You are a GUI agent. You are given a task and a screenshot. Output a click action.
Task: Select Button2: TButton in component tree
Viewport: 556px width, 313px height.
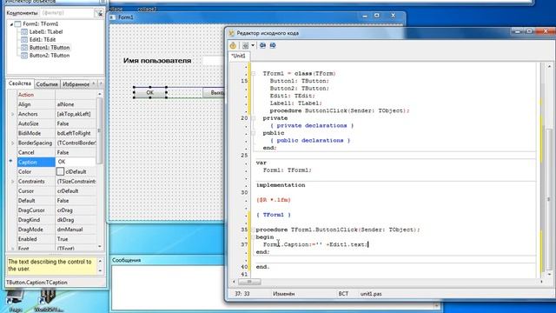(50, 55)
